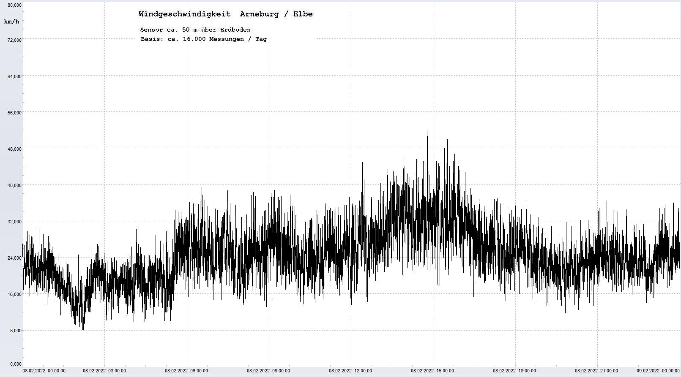
Task: Pick the 48,000 y-axis label
Action: pos(15,149)
